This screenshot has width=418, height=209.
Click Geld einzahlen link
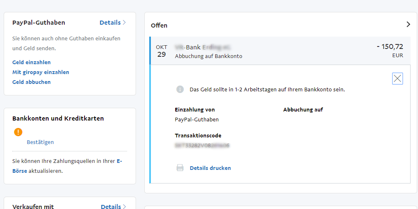pos(31,62)
